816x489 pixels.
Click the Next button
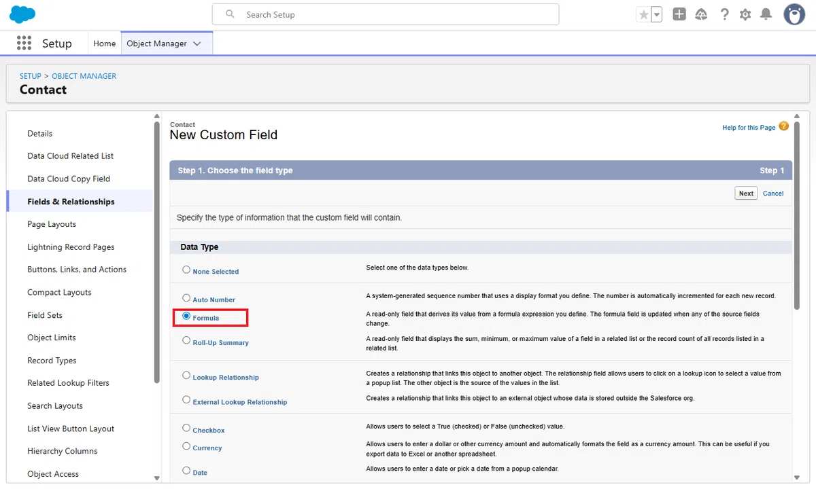click(746, 194)
